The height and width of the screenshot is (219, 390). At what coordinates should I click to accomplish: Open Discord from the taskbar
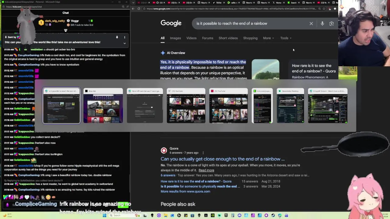click(x=239, y=215)
